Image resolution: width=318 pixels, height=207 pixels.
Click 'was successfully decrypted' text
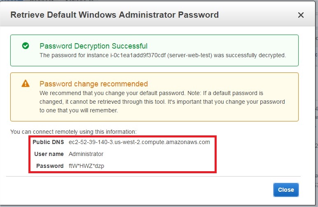(250, 55)
